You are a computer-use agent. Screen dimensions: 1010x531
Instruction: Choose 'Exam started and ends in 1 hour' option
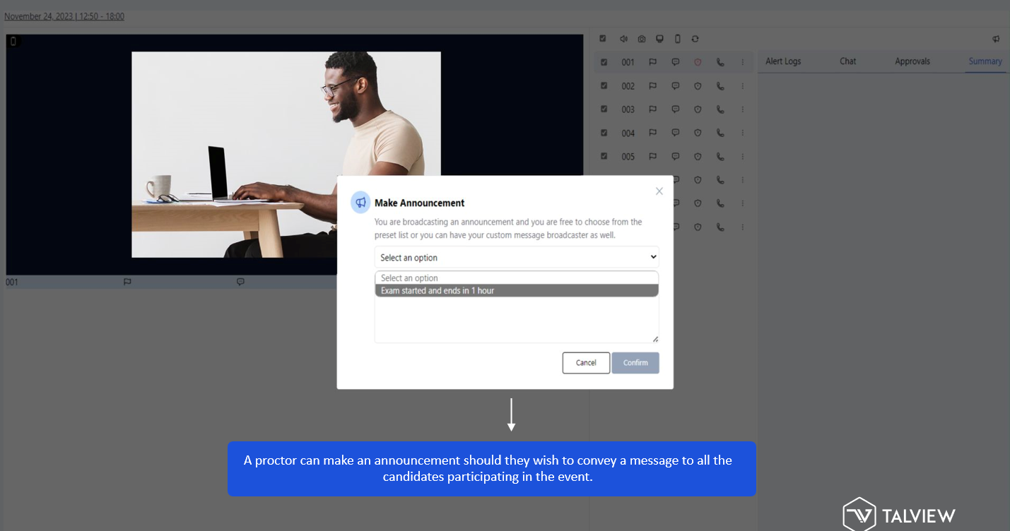click(x=517, y=290)
